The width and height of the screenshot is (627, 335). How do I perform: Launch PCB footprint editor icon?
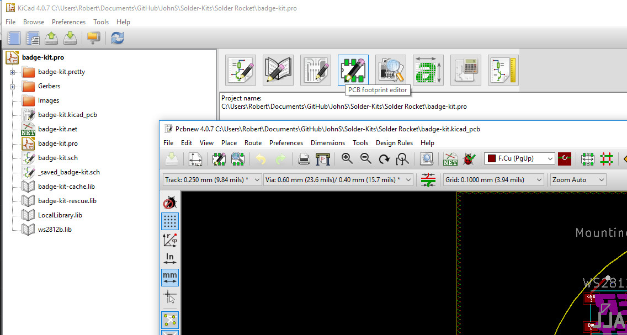[353, 70]
